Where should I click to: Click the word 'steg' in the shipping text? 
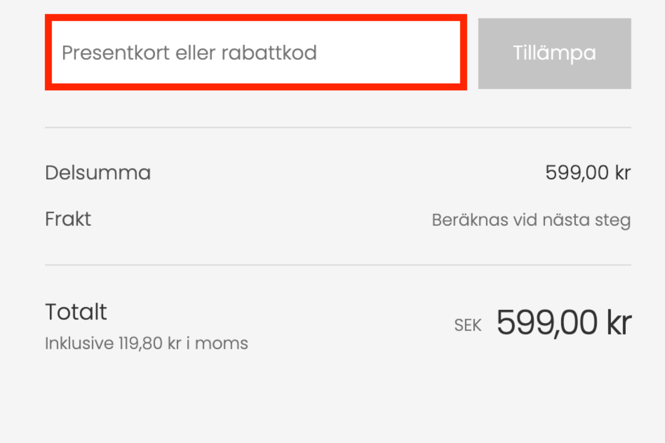[613, 221]
